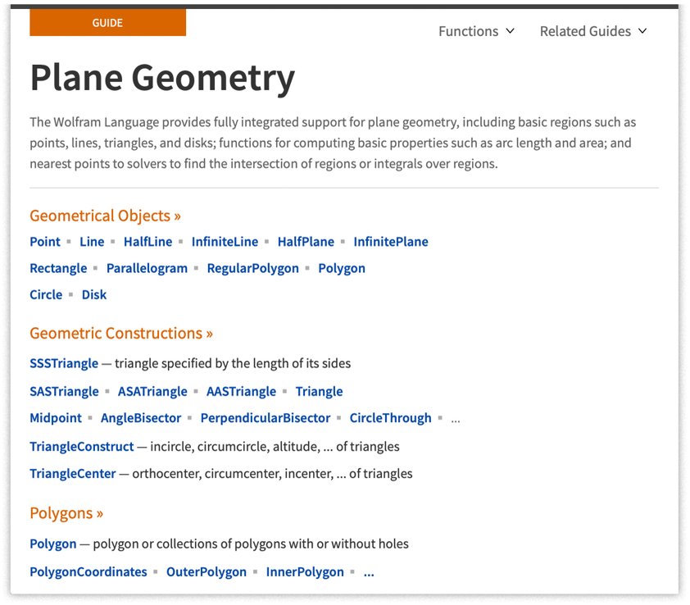Open the Geometrical Objects section link
Viewport: 690px width, 605px height.
[x=105, y=216]
